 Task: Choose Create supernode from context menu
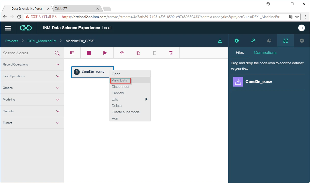tap(130, 112)
